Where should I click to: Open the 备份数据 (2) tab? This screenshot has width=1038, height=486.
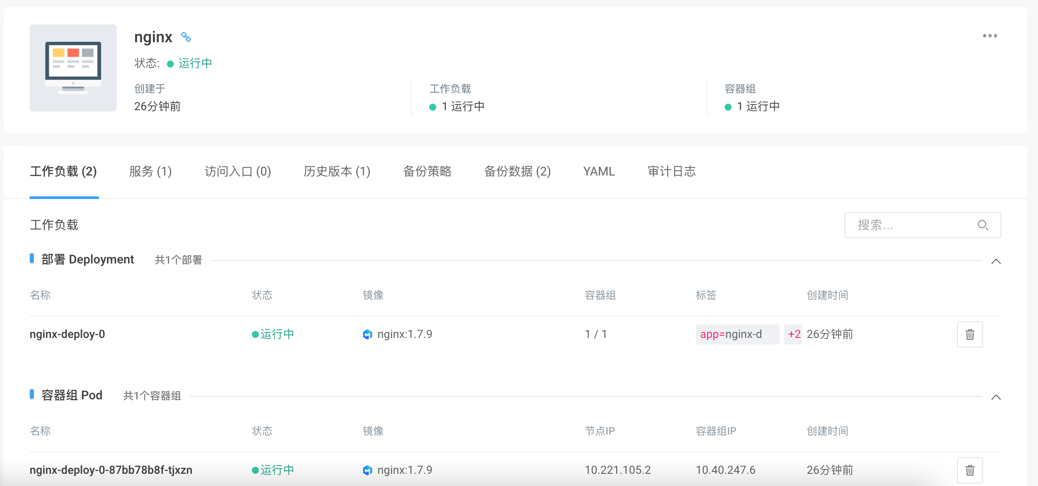click(x=517, y=172)
